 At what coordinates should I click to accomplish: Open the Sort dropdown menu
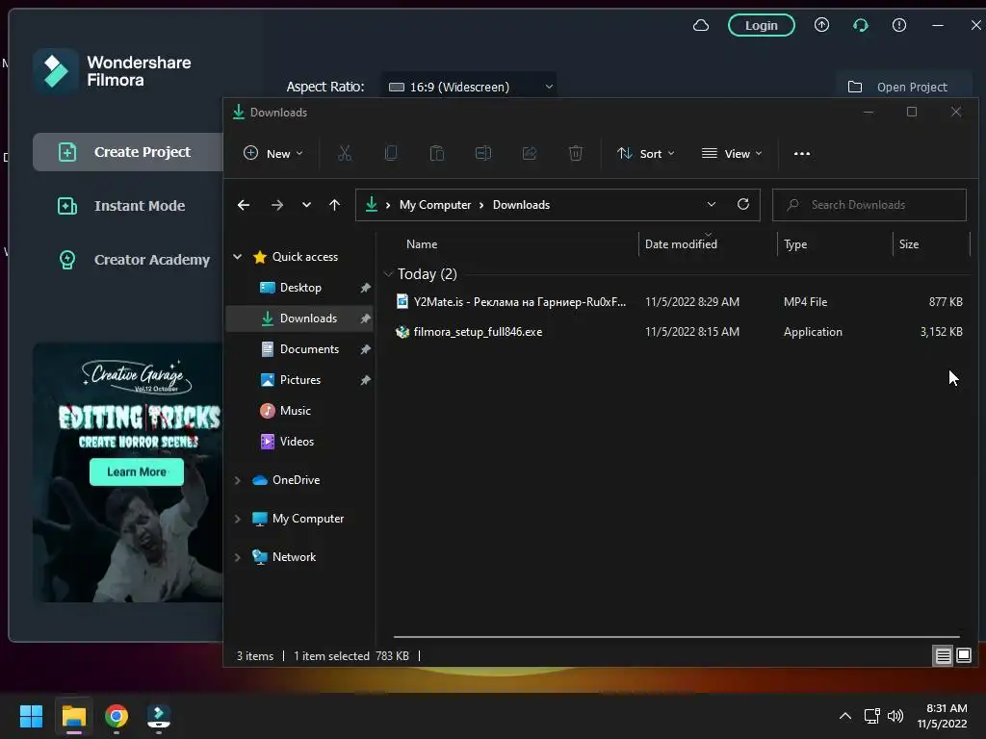click(646, 153)
